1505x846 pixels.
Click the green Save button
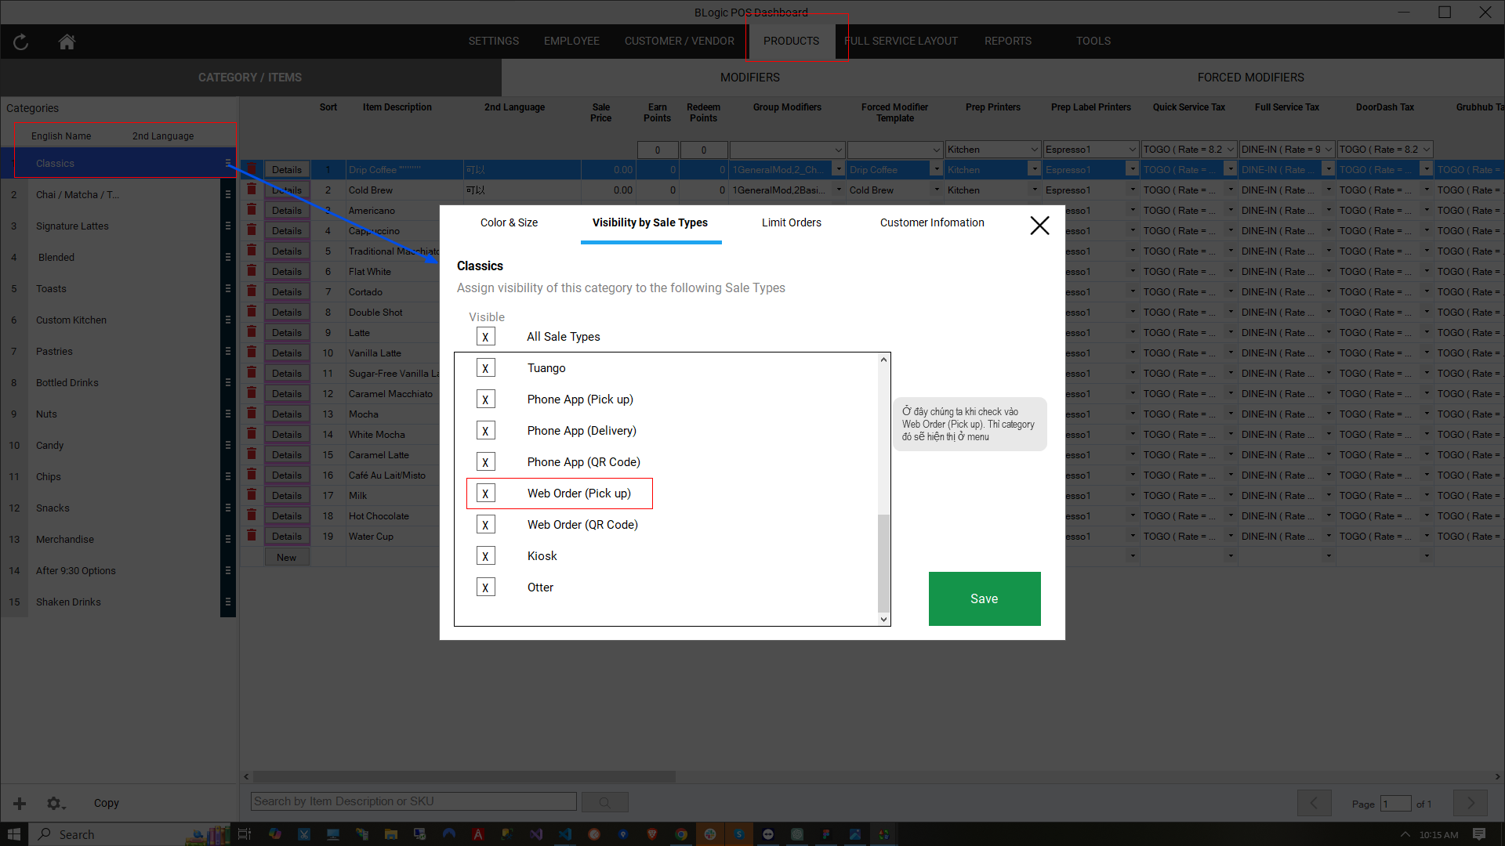pos(984,598)
